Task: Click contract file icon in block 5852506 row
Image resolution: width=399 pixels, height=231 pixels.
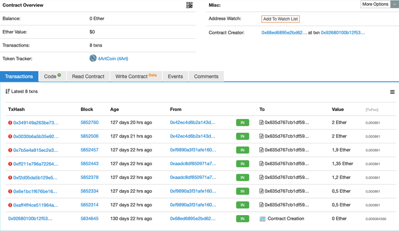Action: [x=261, y=136]
